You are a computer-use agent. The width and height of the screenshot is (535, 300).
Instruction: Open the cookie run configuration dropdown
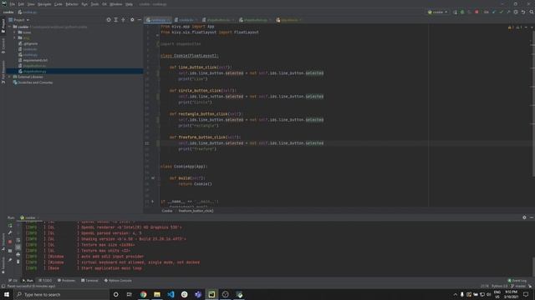click(x=437, y=12)
